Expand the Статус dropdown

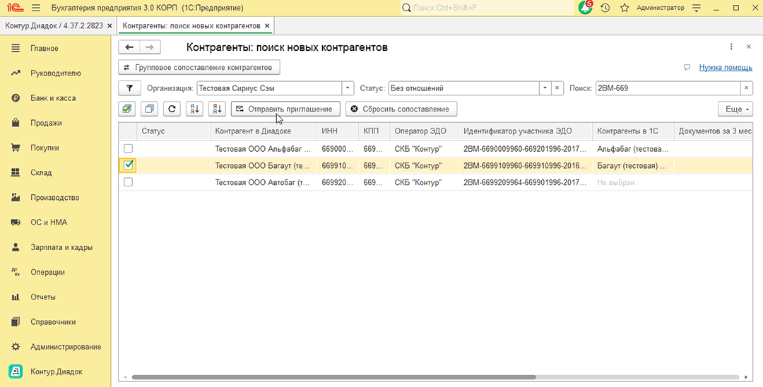pyautogui.click(x=545, y=88)
